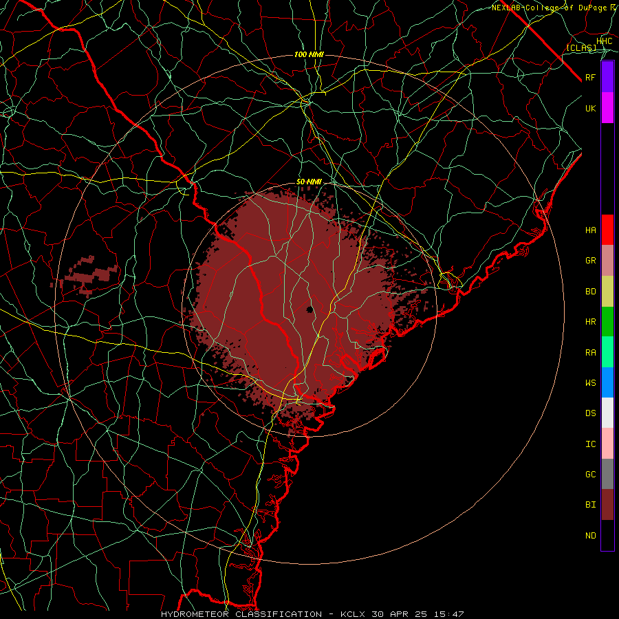Click the IC legend label

(591, 444)
